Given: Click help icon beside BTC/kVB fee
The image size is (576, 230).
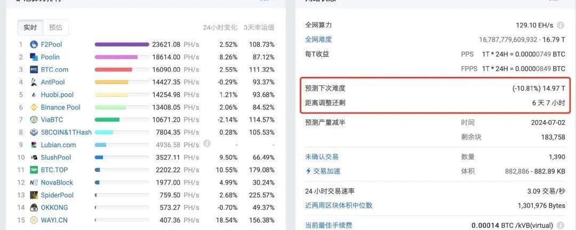Looking at the screenshot, I should click(x=561, y=226).
